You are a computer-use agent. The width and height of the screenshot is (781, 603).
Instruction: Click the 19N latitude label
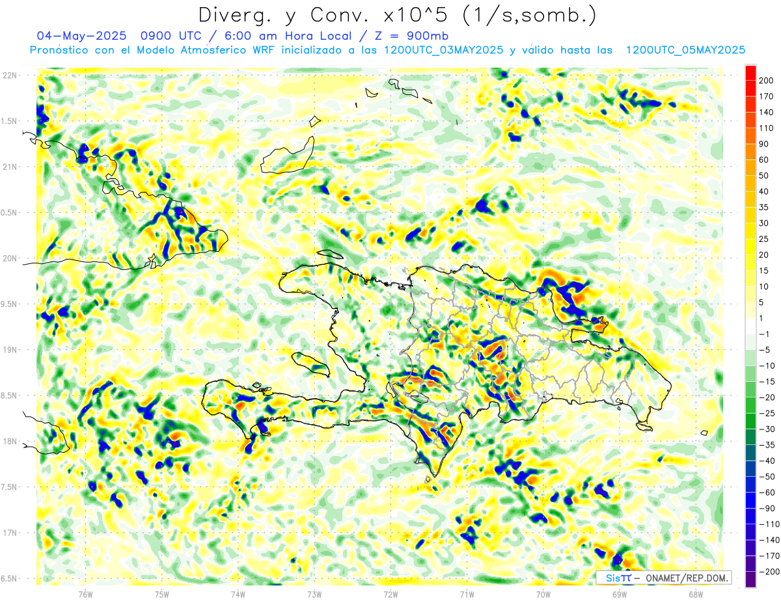click(x=10, y=350)
